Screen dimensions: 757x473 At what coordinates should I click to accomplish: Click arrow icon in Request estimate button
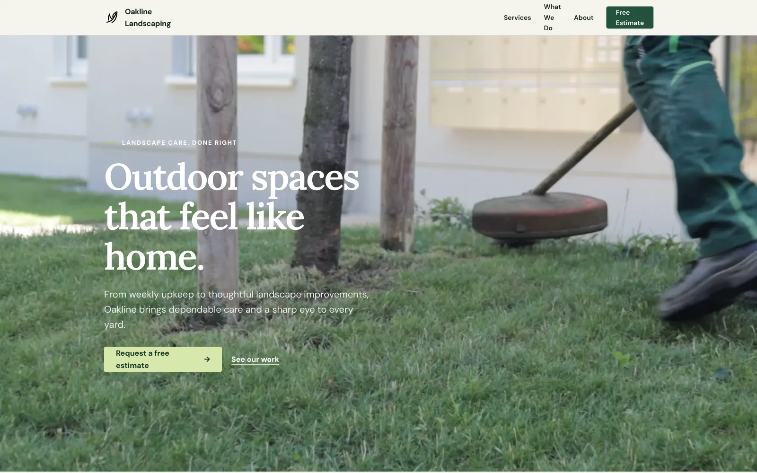pos(207,359)
